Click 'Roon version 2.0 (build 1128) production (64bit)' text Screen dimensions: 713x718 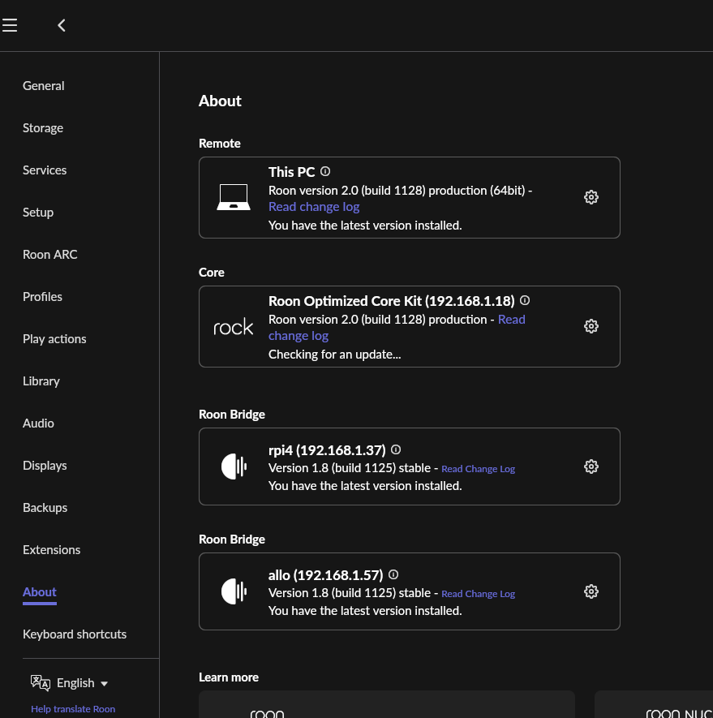pos(397,191)
